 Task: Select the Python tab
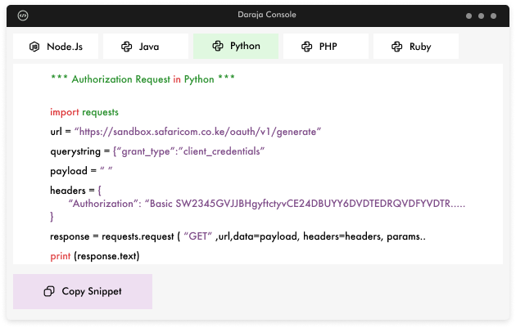(x=236, y=47)
